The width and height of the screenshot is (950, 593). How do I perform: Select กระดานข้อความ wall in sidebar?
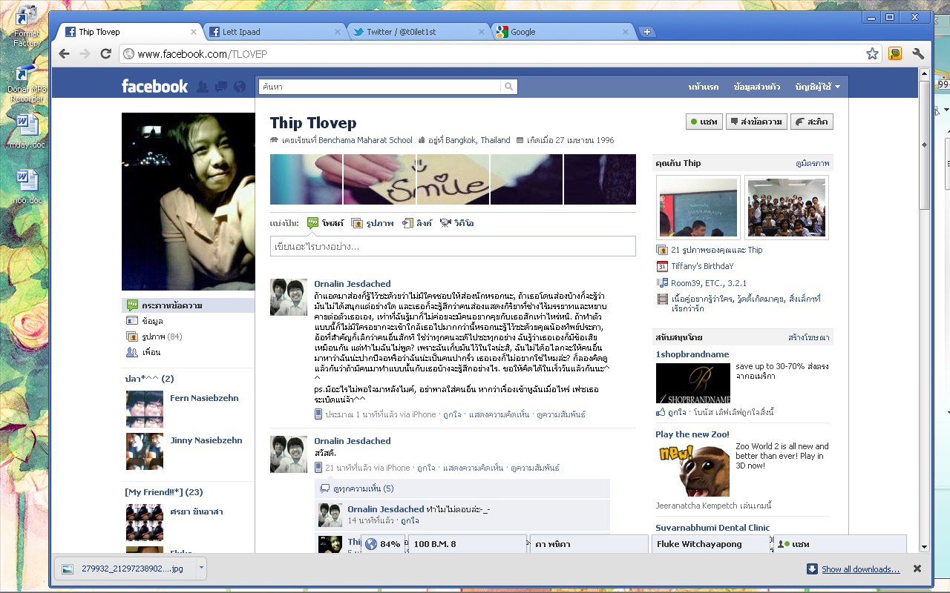click(x=189, y=305)
